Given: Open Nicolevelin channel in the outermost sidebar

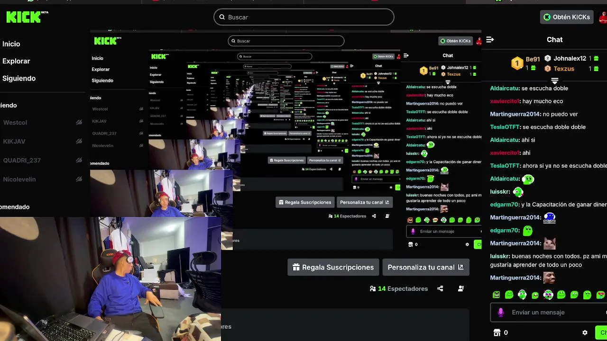Looking at the screenshot, I should [x=19, y=179].
